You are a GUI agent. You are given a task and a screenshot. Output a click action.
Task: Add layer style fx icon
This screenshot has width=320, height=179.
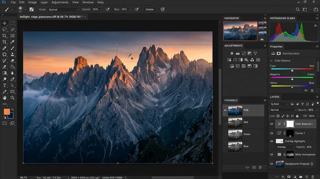[x=283, y=177]
